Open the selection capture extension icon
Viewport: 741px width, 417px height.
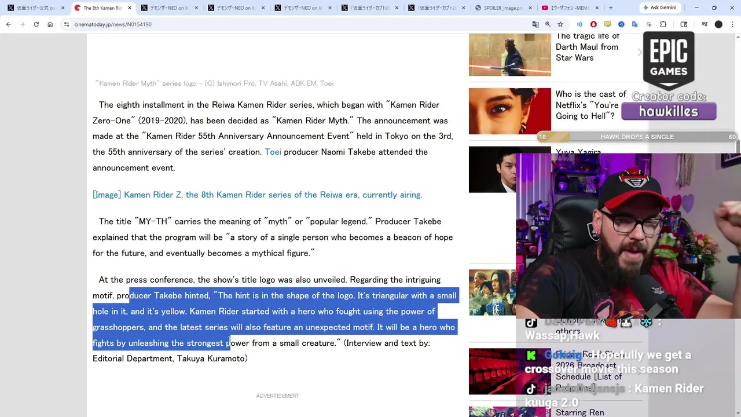pos(649,24)
